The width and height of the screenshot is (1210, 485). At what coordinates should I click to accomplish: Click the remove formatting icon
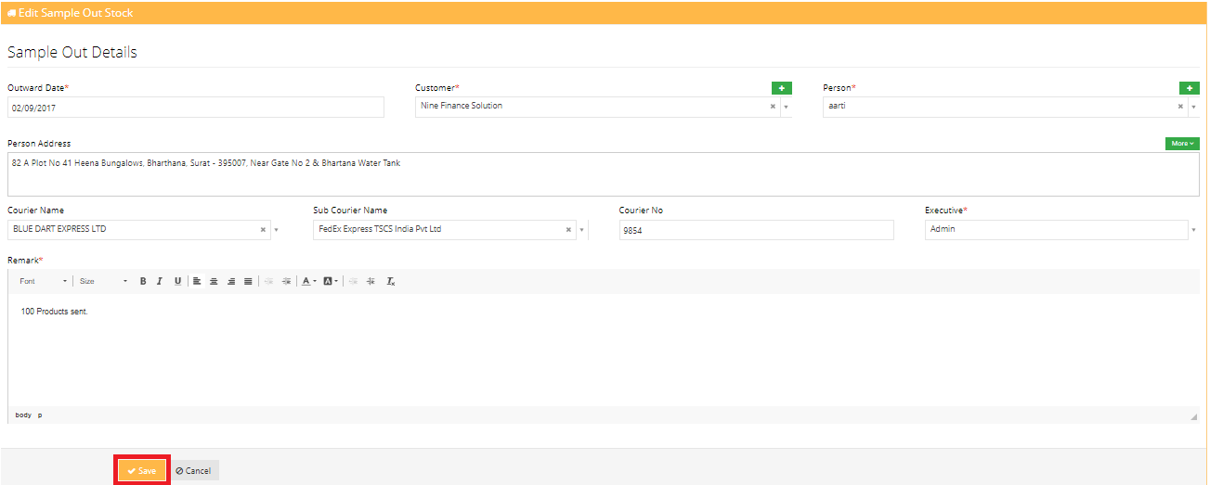[391, 281]
